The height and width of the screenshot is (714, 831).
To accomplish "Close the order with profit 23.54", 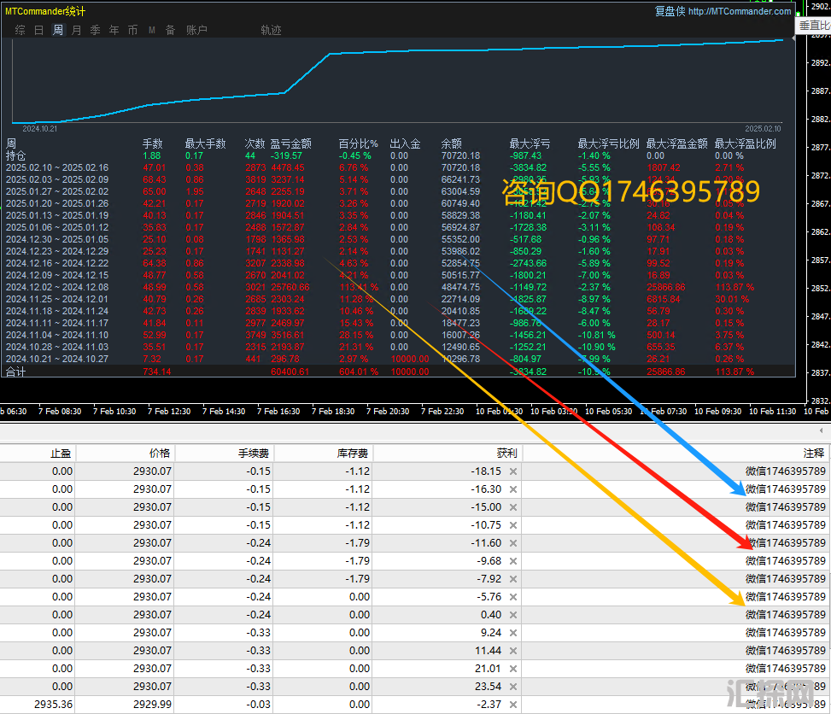I will 513,687.
